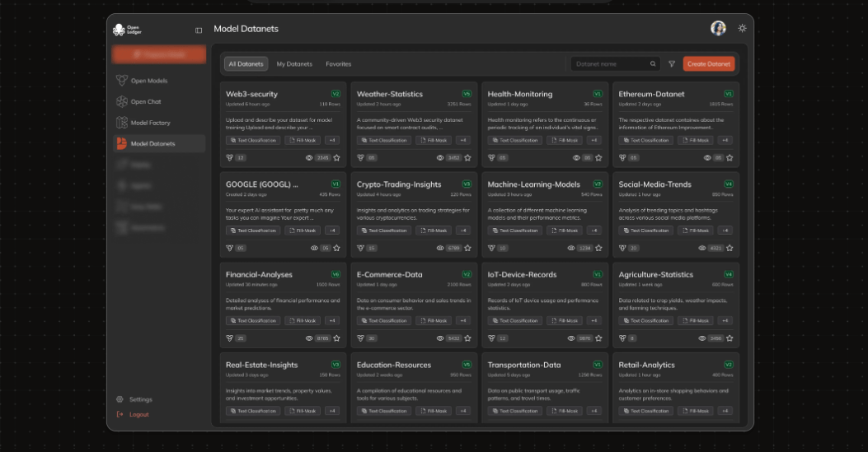Switch to the My Datanets tab
868x452 pixels.
point(294,64)
